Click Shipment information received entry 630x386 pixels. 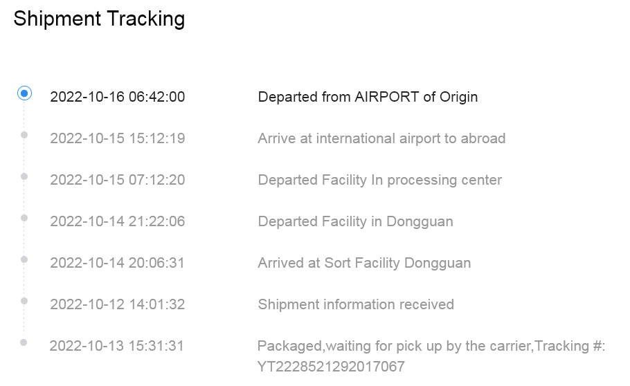point(356,304)
